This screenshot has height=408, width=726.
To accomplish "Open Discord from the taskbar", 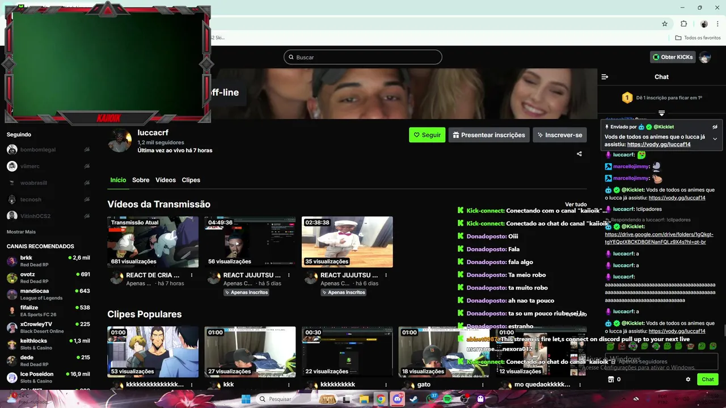I will [x=398, y=399].
